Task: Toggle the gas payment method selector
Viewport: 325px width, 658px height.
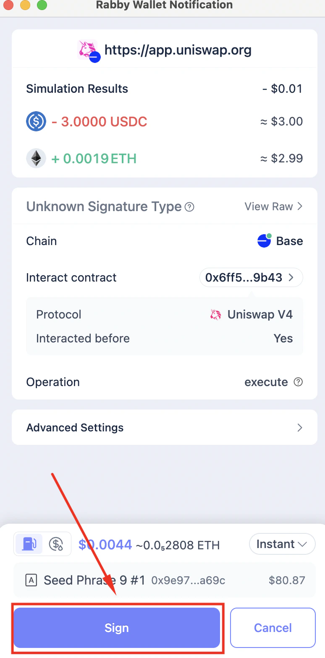Action: click(x=42, y=543)
